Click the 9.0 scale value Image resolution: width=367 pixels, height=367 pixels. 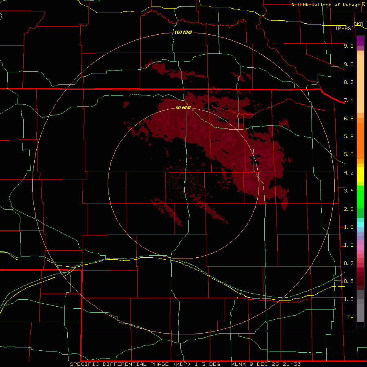click(x=349, y=64)
